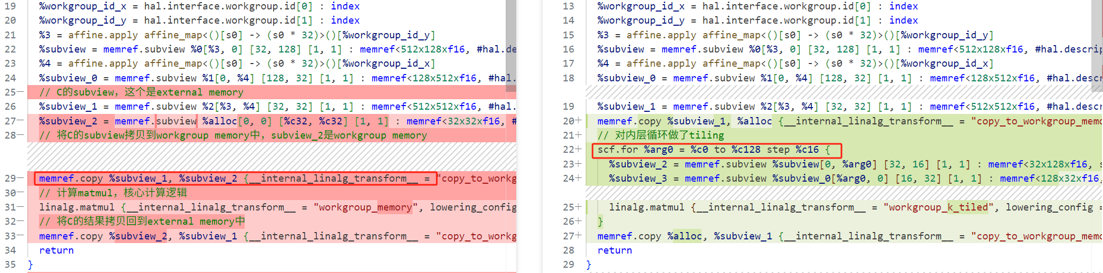Click the minus marker beside left line 29
Image resolution: width=1103 pixels, height=273 pixels.
pyautogui.click(x=21, y=178)
